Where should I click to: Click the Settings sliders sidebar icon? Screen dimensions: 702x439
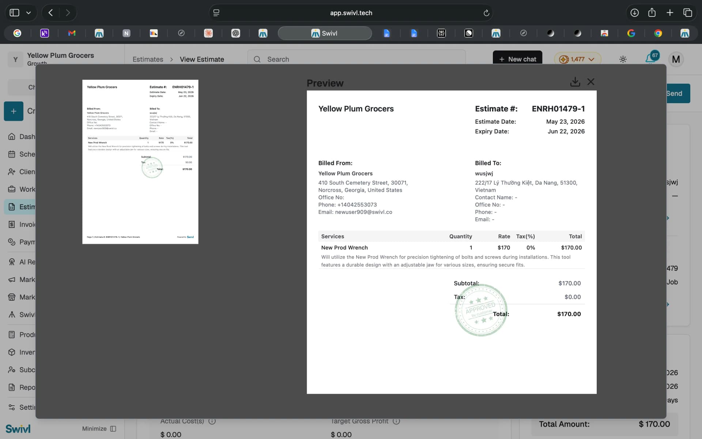pos(12,407)
